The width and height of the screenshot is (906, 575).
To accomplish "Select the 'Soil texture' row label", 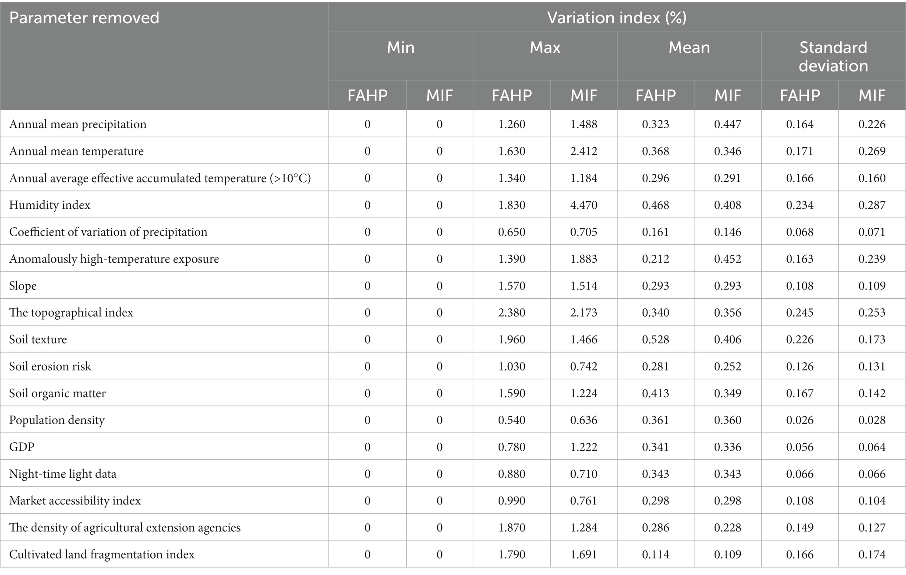I will coord(38,339).
